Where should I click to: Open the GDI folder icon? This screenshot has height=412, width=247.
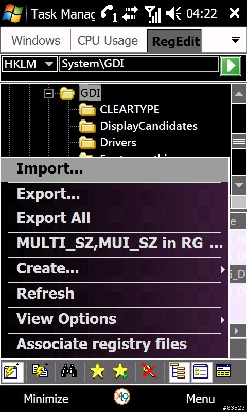[x=67, y=93]
